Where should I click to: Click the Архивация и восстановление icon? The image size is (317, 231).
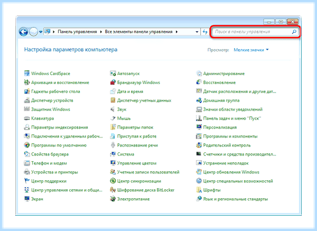[27, 82]
